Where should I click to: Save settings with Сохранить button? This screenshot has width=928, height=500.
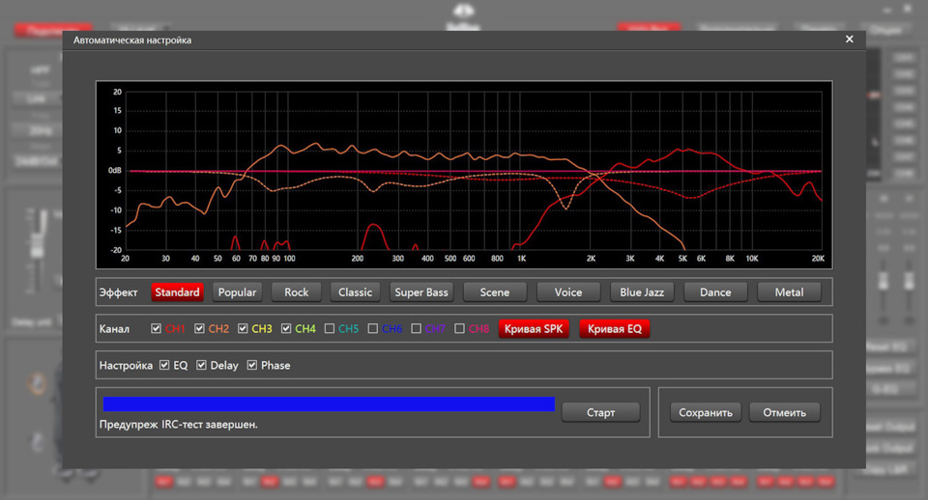click(706, 412)
